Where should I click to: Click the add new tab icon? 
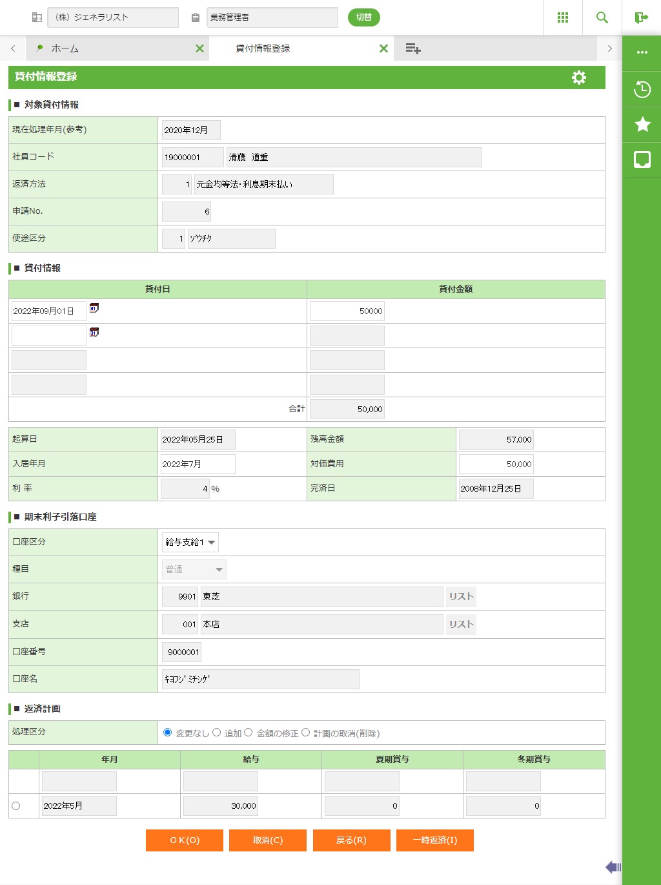click(413, 48)
